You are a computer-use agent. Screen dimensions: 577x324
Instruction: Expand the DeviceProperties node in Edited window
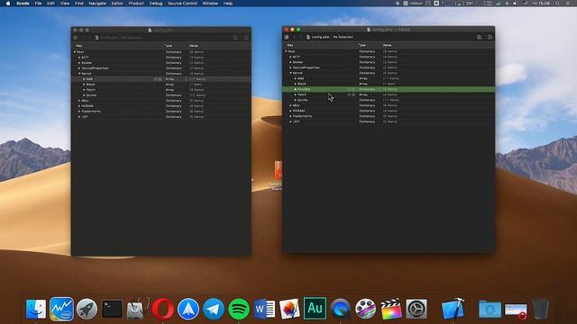coord(290,67)
